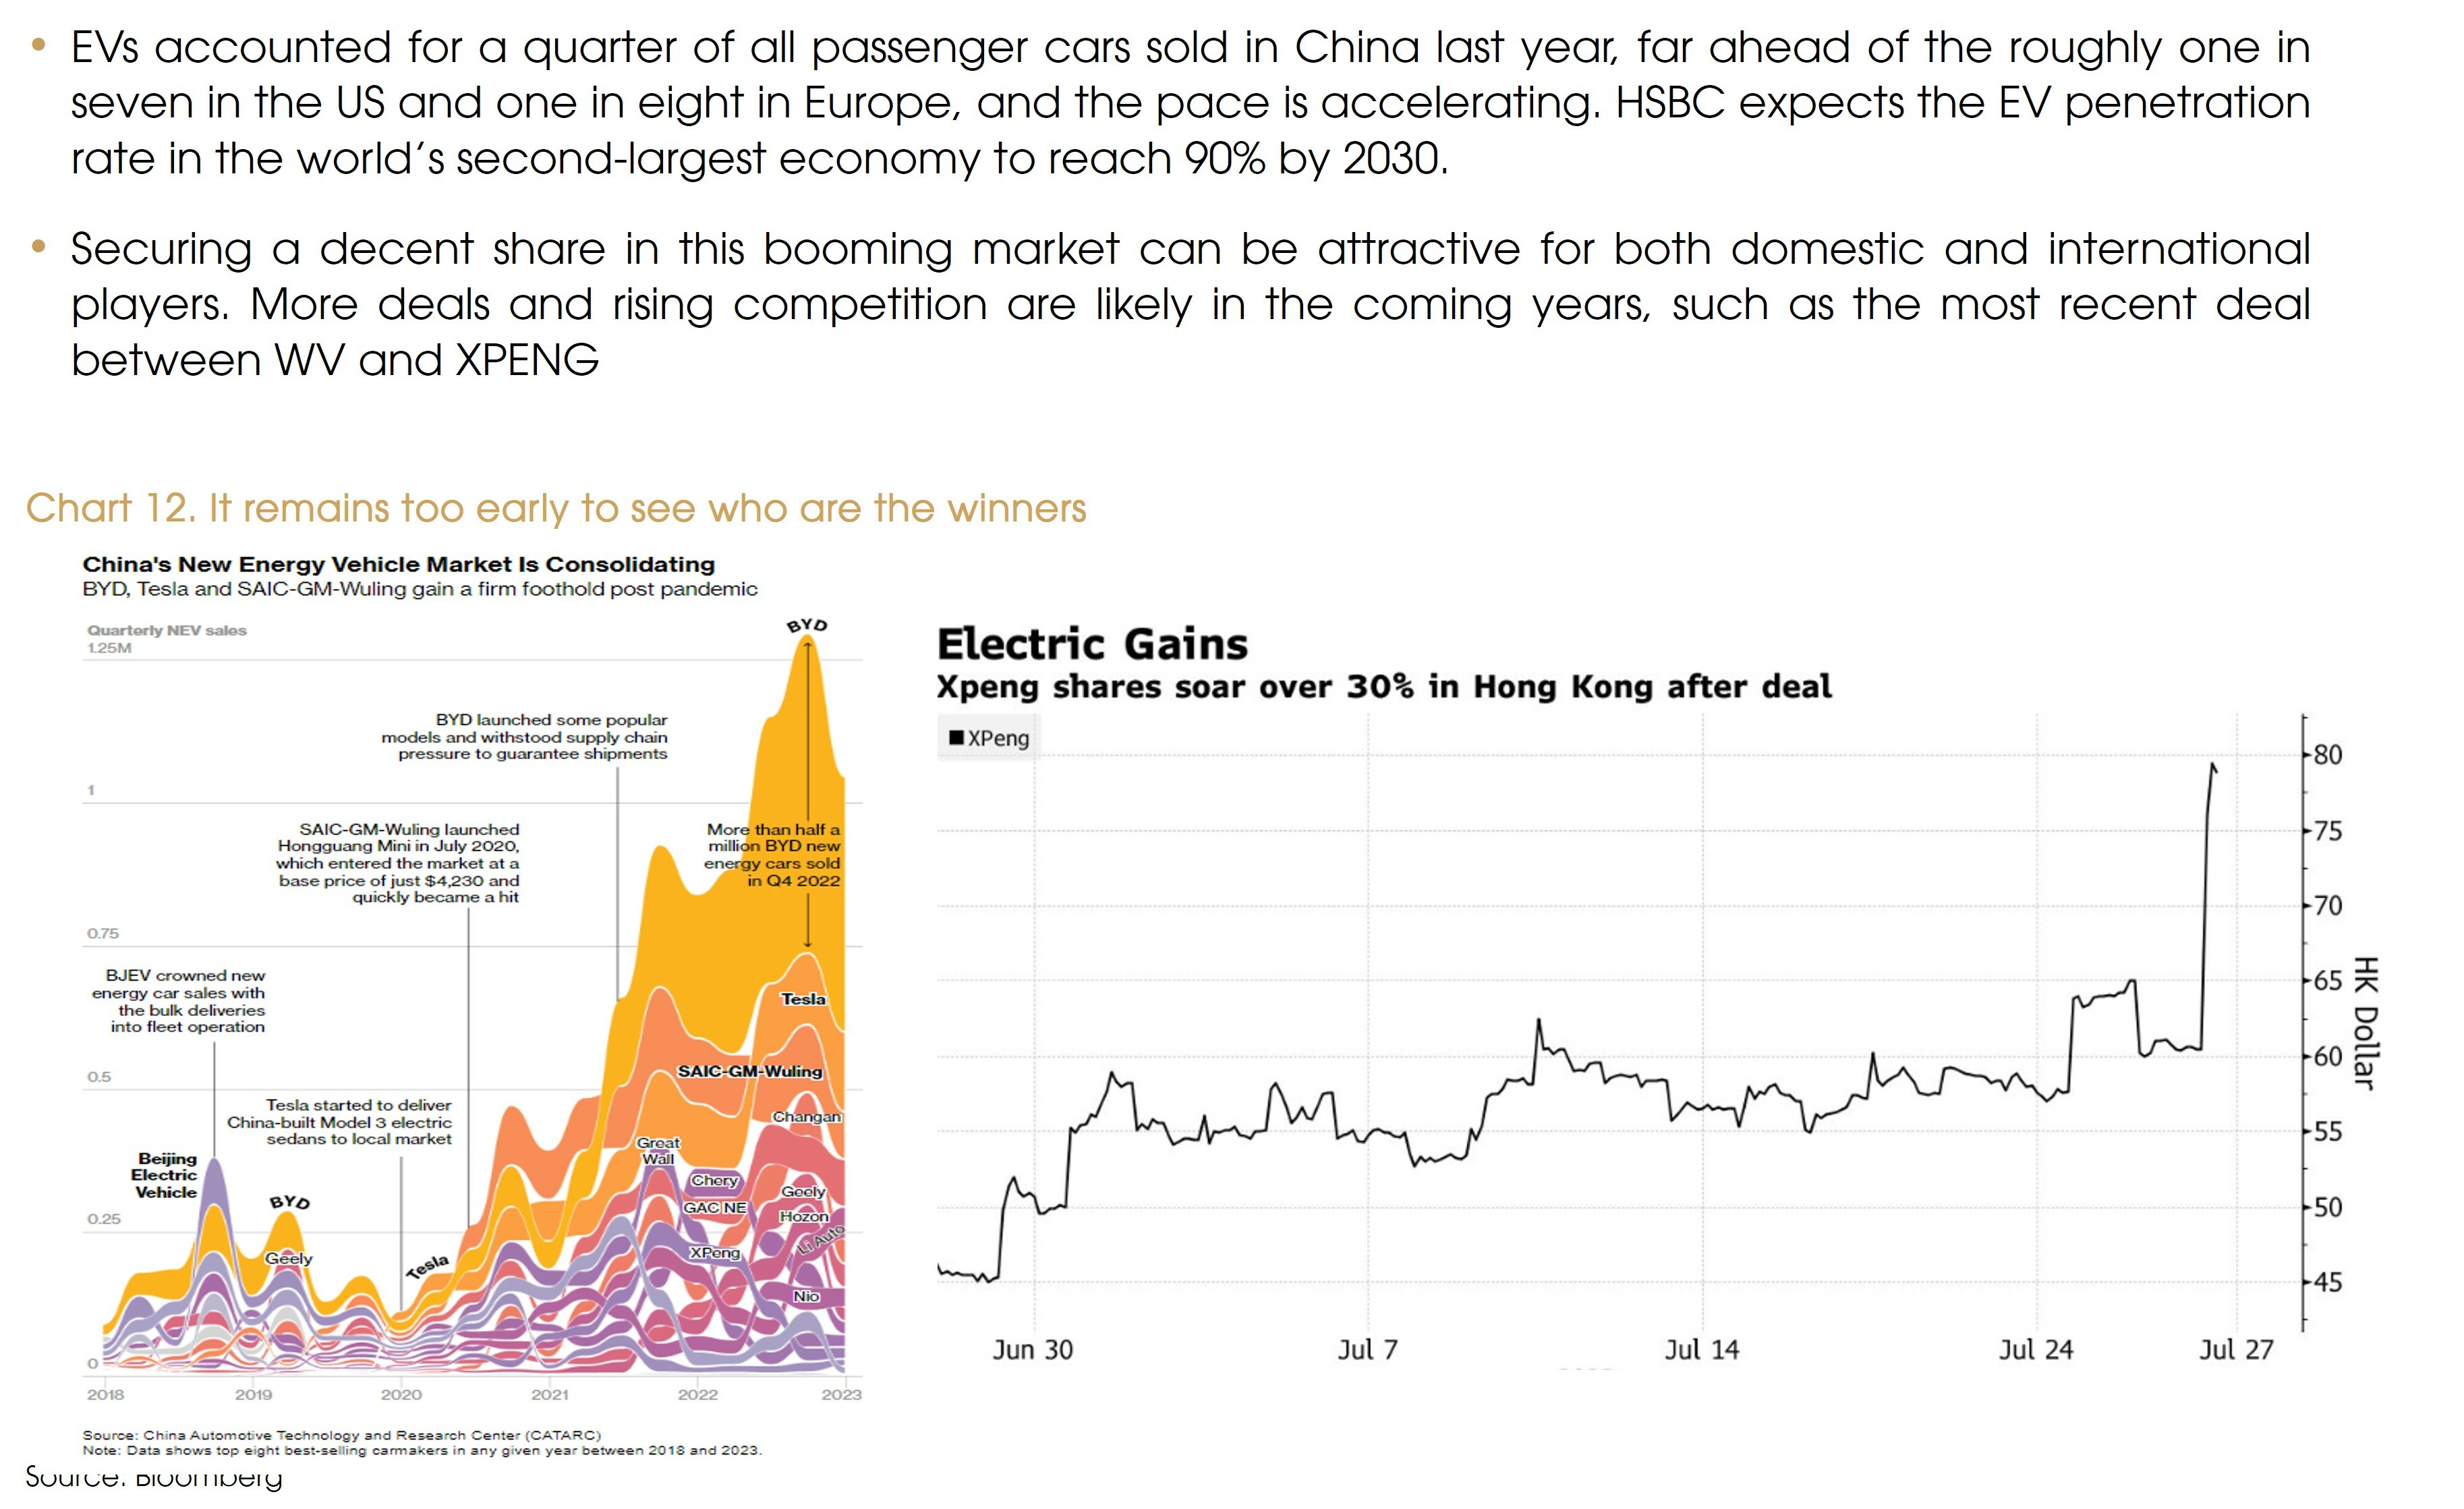Image resolution: width=2464 pixels, height=1509 pixels.
Task: Click "China's New Energy Vehicle Market" title
Action: tap(398, 564)
